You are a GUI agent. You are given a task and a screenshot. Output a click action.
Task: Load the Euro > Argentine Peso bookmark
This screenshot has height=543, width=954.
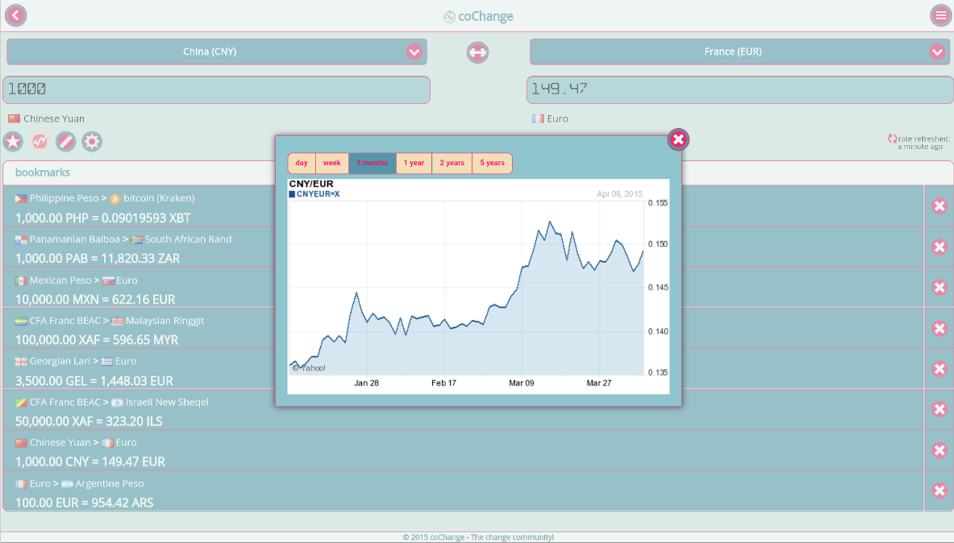click(x=463, y=491)
